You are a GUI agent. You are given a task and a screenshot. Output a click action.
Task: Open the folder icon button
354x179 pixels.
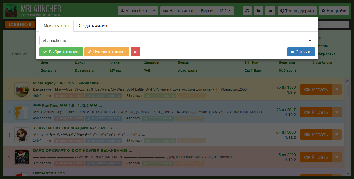tap(259, 11)
